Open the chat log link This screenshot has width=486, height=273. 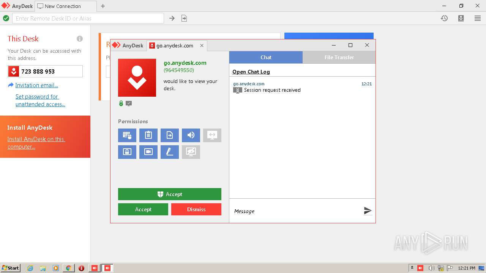[x=251, y=72]
